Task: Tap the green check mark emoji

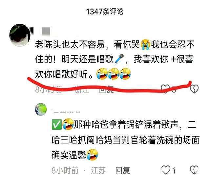Action: [57, 124]
